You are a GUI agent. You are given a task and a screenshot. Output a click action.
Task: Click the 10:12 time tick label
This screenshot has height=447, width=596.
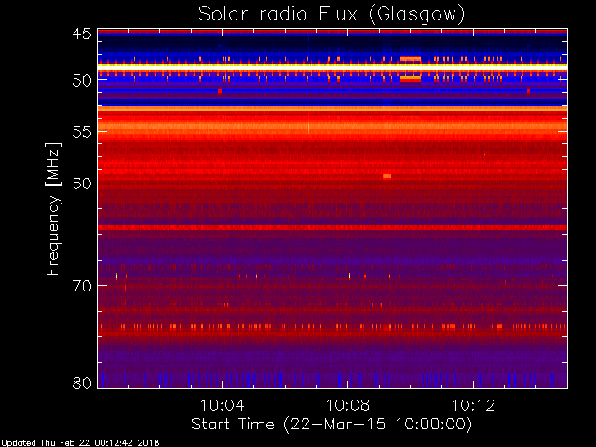[473, 405]
